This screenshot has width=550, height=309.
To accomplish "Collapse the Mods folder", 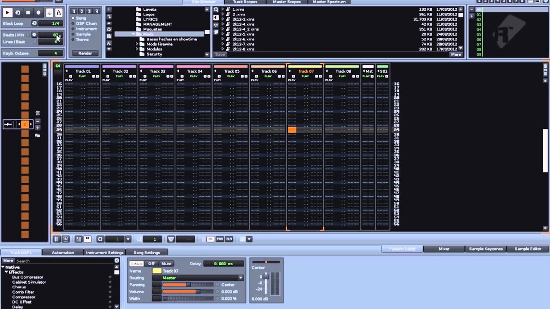I will pyautogui.click(x=133, y=34).
